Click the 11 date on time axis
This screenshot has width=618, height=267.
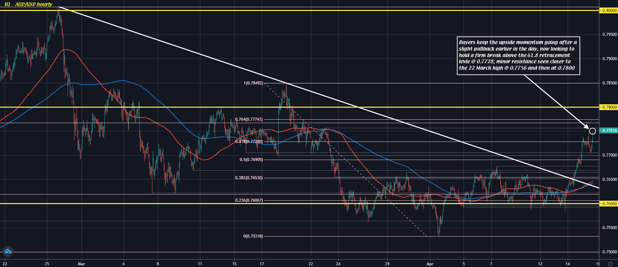[x=200, y=264]
